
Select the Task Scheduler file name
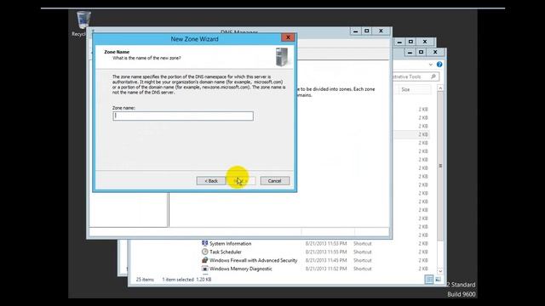[x=225, y=252]
